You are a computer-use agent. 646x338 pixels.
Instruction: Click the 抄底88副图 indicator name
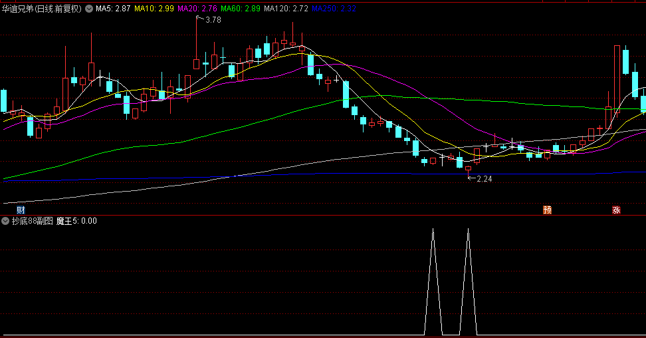[x=32, y=221]
